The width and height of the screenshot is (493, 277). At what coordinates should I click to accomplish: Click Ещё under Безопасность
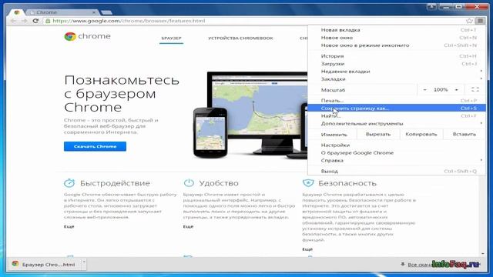click(307, 249)
